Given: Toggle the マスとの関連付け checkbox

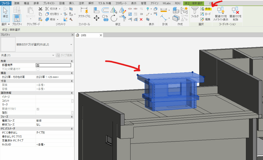Looking at the screenshot, I should click(x=38, y=69).
